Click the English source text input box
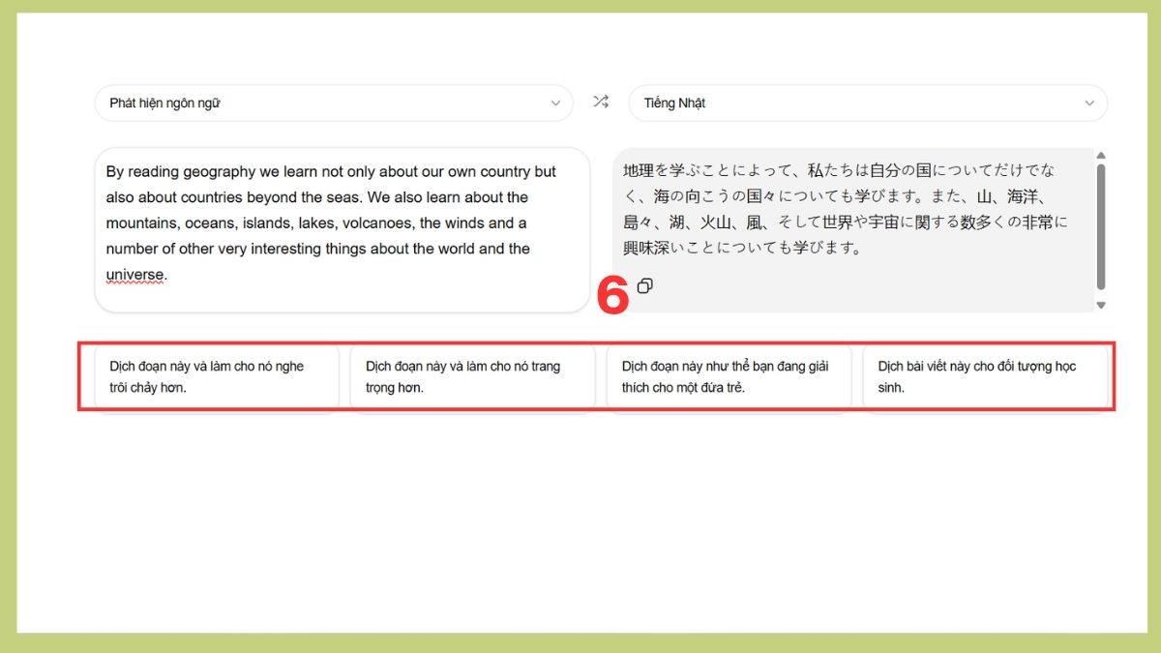 (342, 230)
